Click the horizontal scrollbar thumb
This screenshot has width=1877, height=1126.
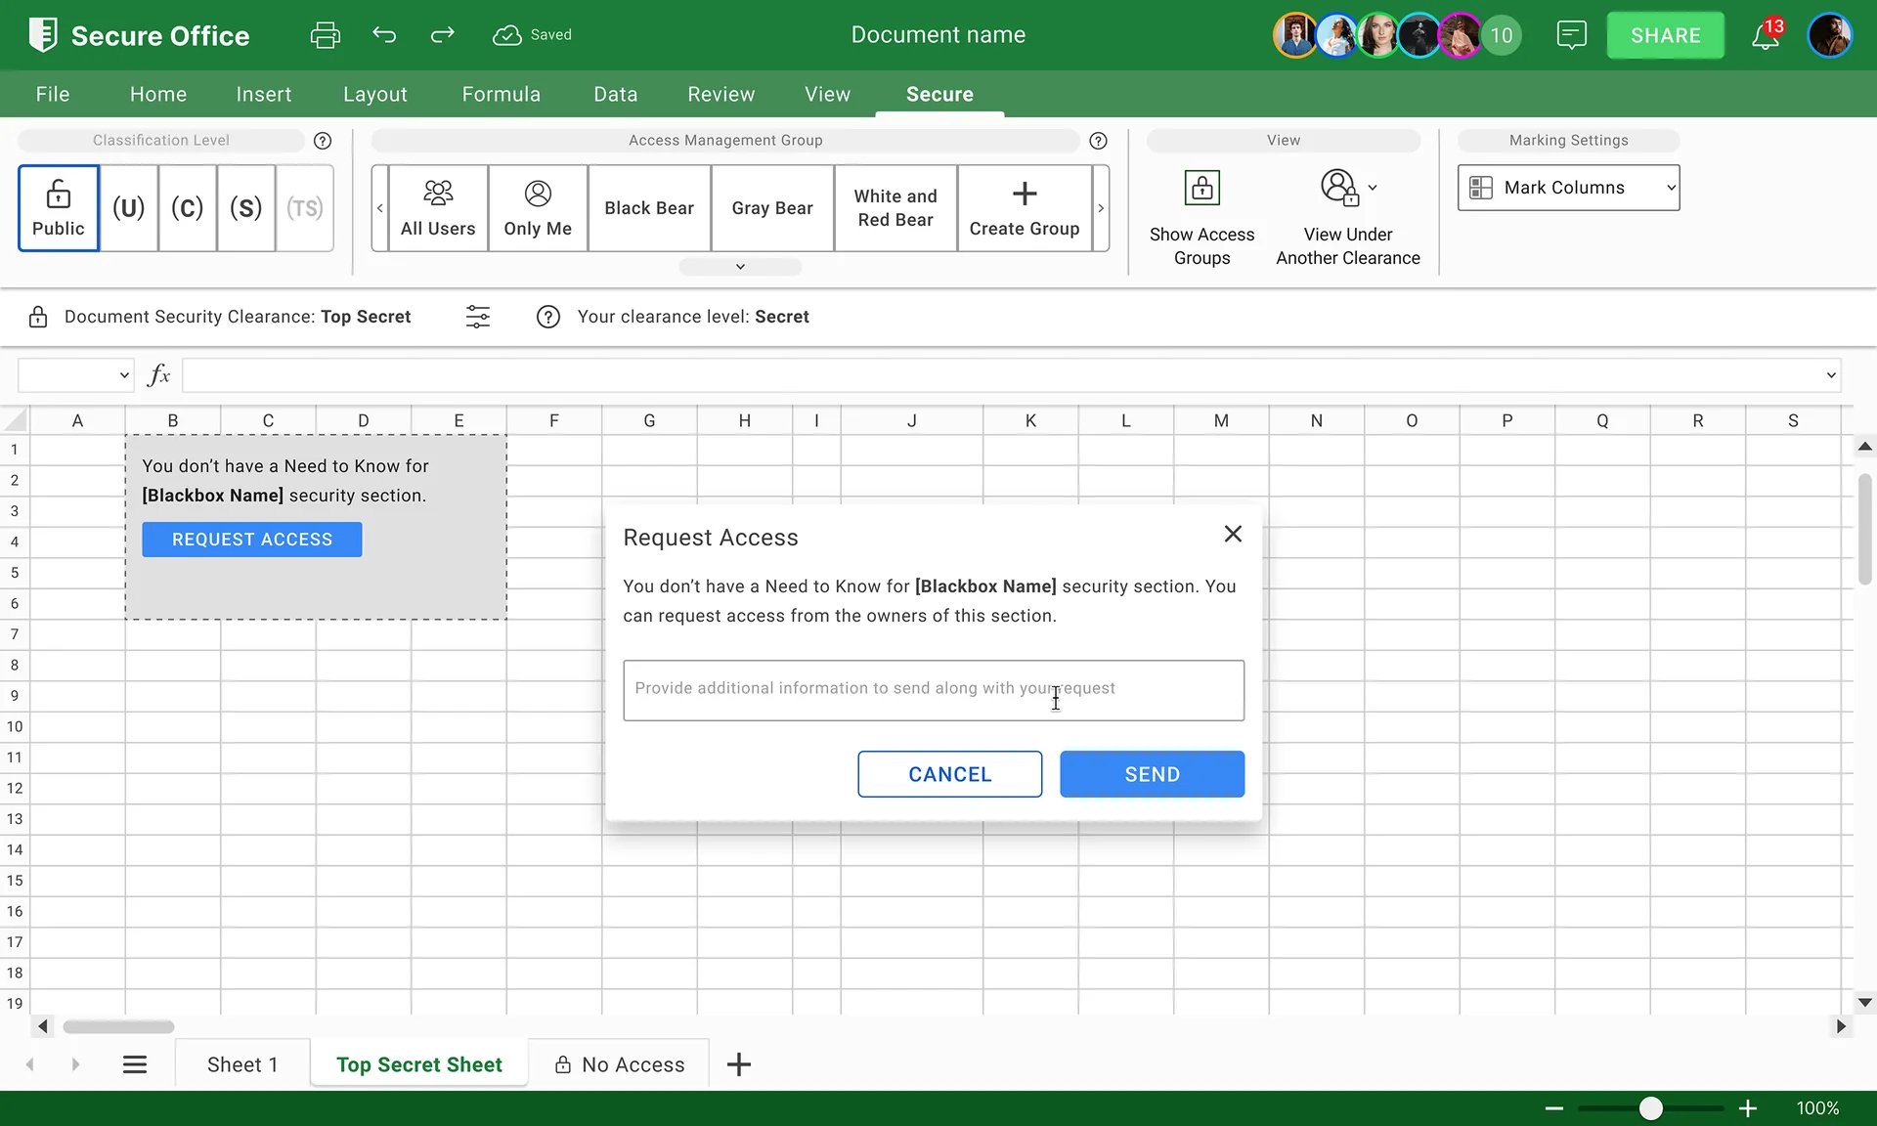[118, 1026]
